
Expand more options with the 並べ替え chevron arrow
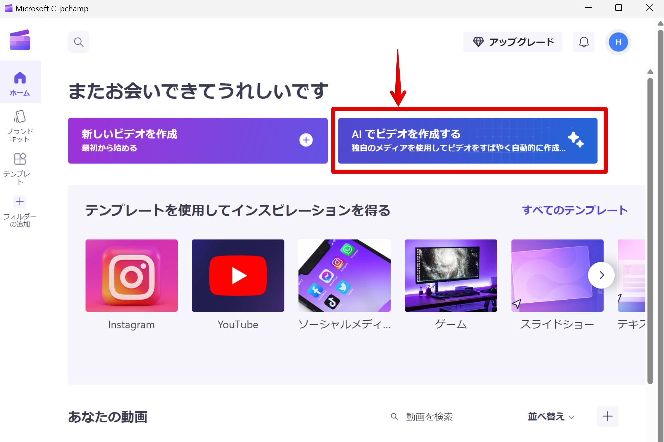point(571,417)
